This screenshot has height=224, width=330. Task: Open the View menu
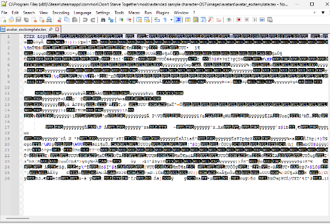pyautogui.click(x=44, y=13)
